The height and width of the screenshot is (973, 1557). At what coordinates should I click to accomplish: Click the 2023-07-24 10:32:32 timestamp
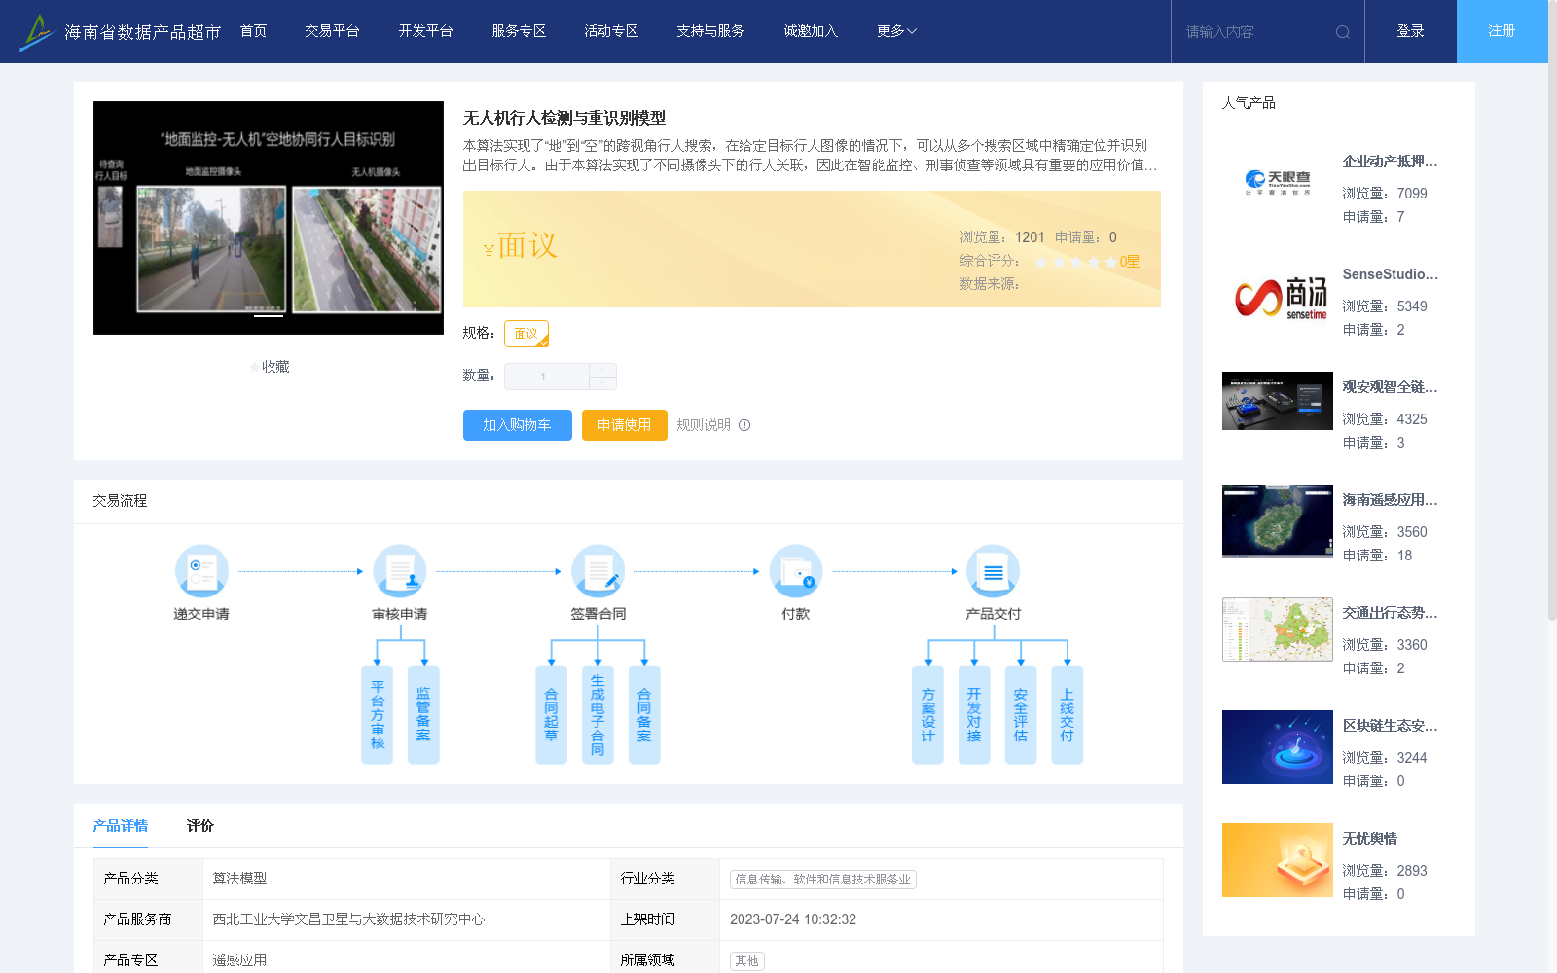tap(793, 919)
